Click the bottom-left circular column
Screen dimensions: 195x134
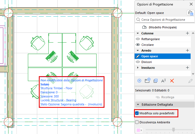(8, 122)
